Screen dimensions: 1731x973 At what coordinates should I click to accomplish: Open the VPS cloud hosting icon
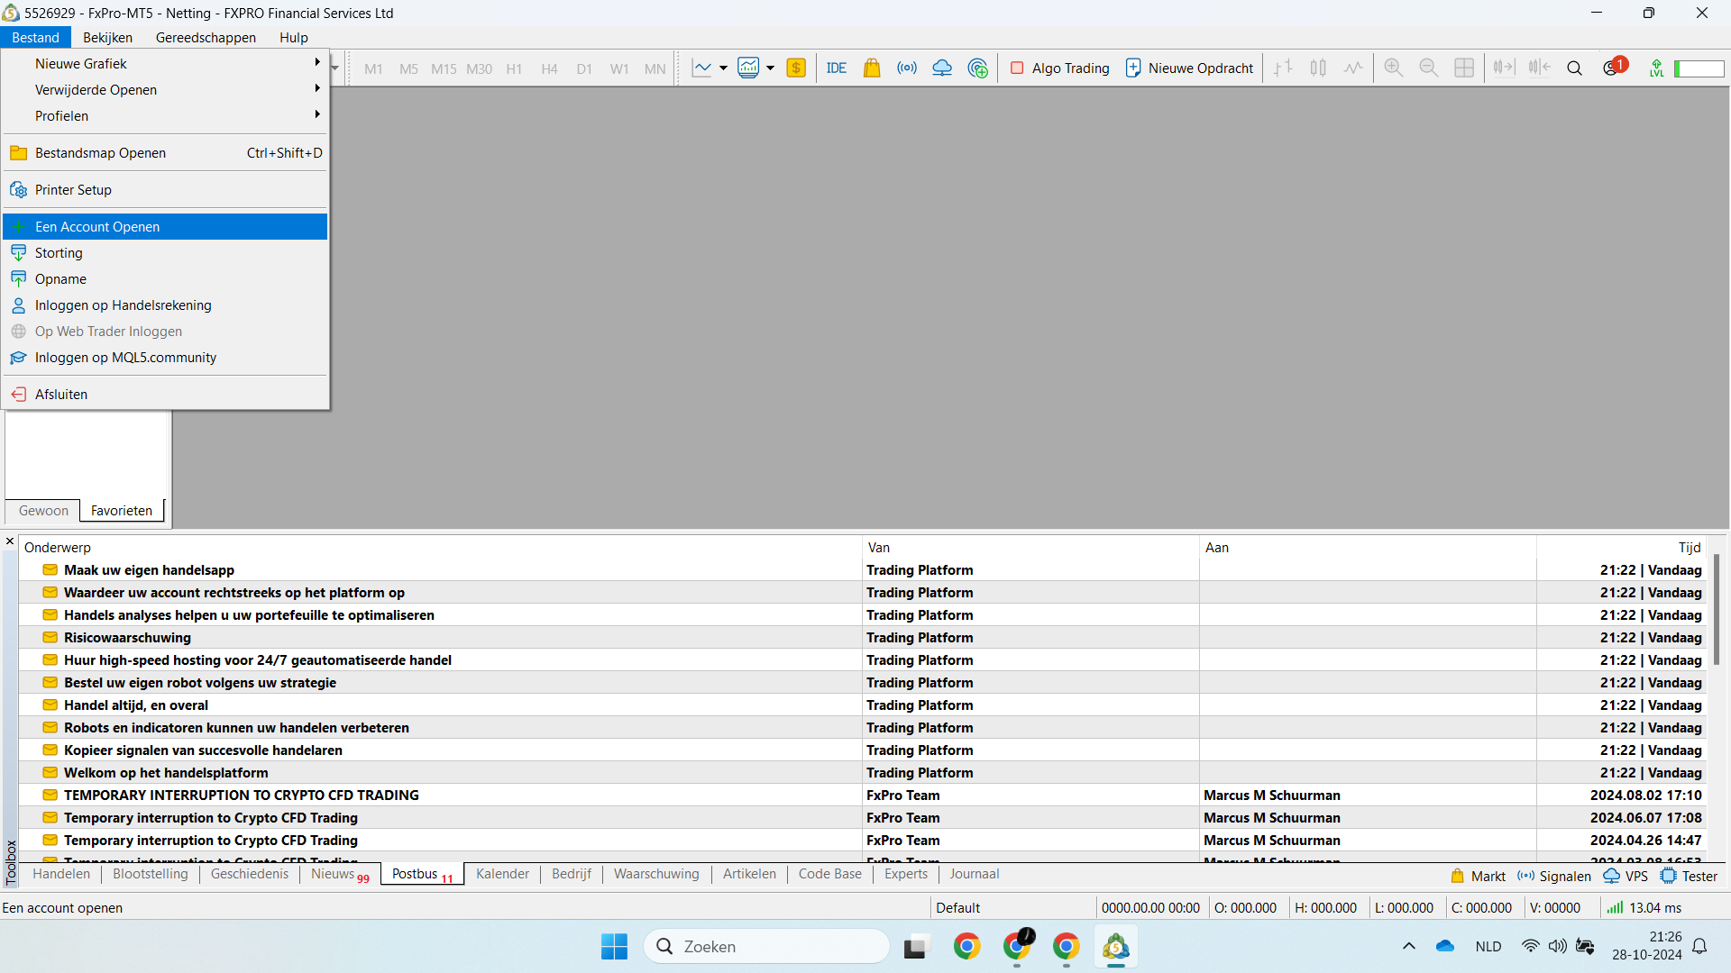tap(942, 68)
